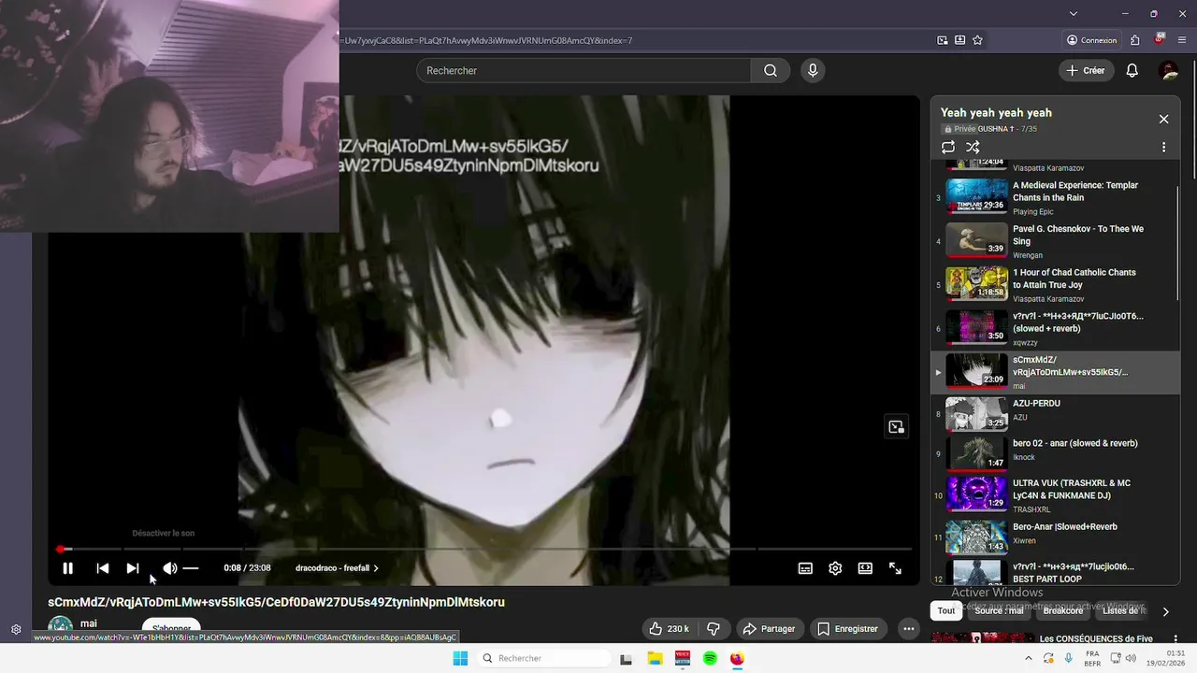Viewport: 1197px width, 673px height.
Task: Play ULTRA VUK by TRASHXRL
Action: pos(1055,494)
